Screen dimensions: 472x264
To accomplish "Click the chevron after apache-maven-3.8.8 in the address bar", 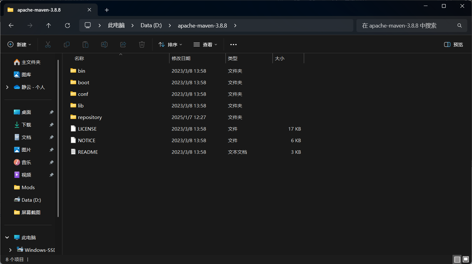I will tap(235, 25).
